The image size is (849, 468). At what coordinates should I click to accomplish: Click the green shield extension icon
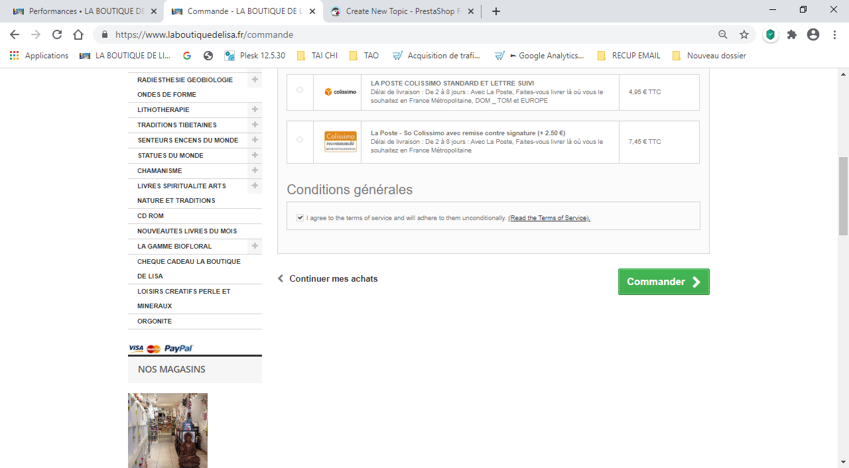770,34
